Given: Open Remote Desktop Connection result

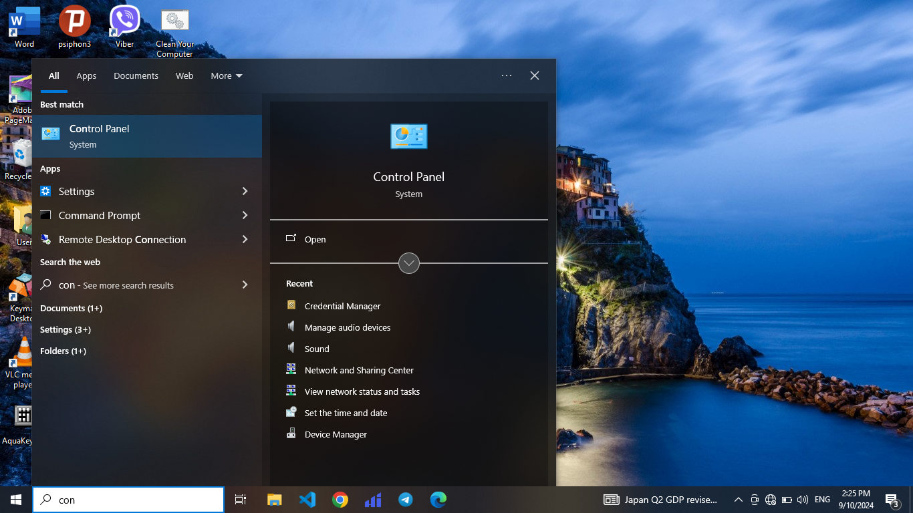Looking at the screenshot, I should [134, 239].
